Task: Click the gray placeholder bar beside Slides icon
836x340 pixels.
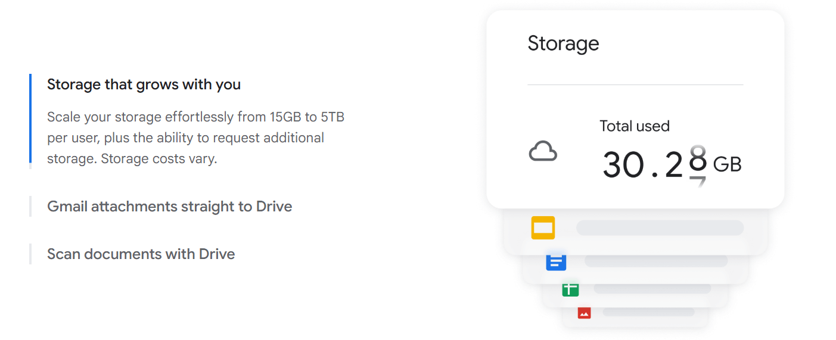Action: 660,228
